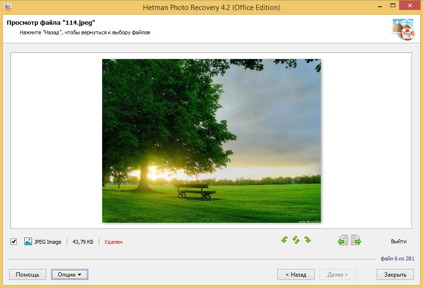Click the rotate 180 degrees green icon
Image resolution: width=423 pixels, height=288 pixels.
coord(296,240)
